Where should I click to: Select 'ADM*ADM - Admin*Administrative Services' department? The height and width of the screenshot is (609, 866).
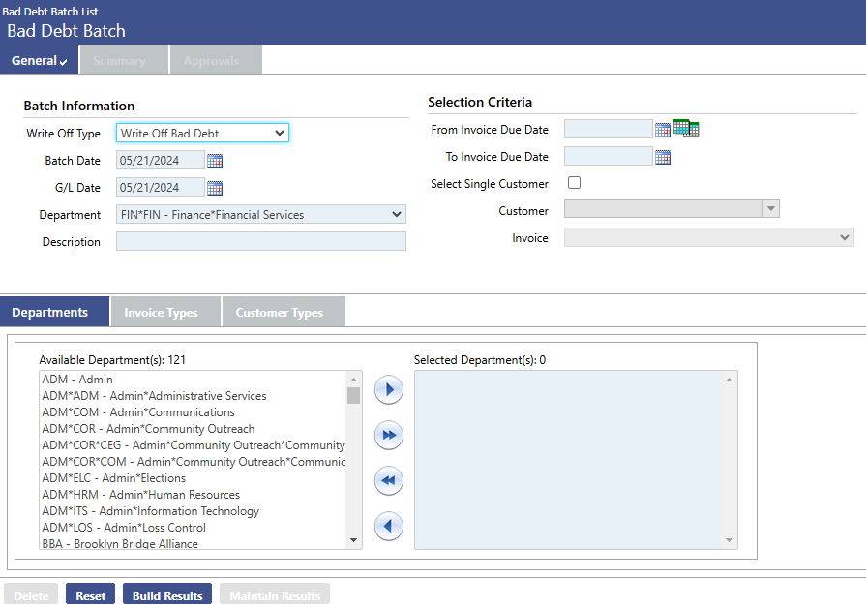pyautogui.click(x=193, y=396)
